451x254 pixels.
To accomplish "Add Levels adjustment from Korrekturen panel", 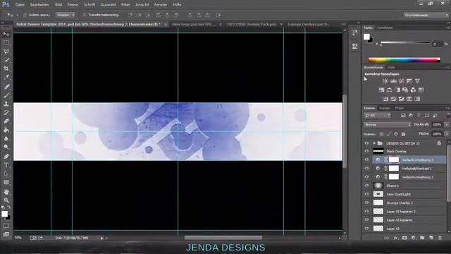I will click(393, 81).
